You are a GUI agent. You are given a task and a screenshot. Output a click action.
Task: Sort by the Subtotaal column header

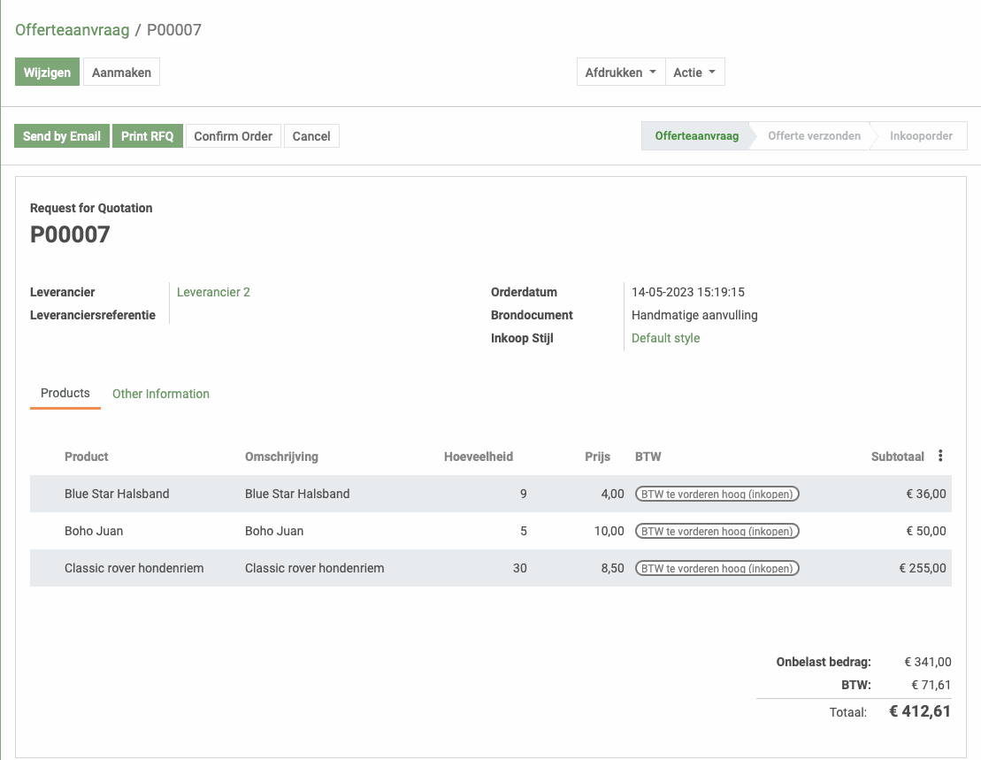[897, 457]
